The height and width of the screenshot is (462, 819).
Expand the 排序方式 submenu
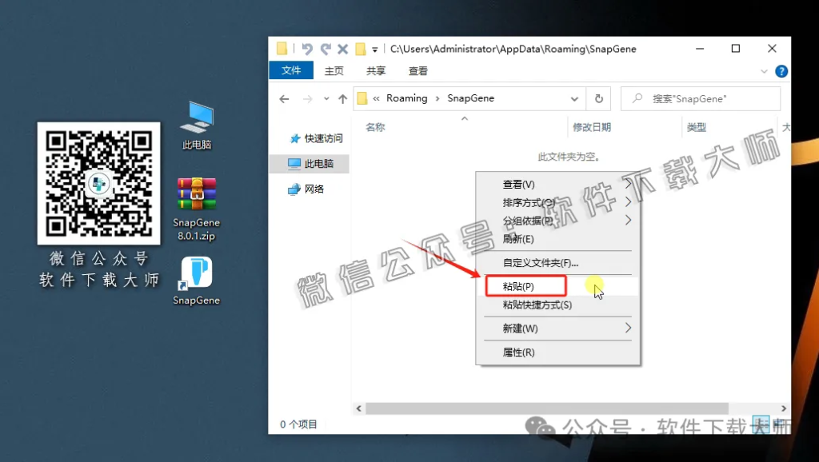534,202
